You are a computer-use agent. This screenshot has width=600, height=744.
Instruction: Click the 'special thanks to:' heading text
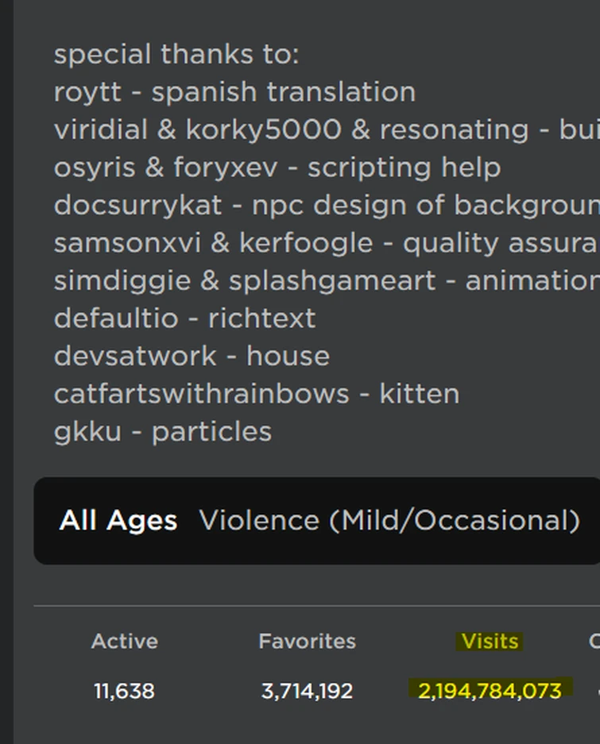tap(176, 55)
